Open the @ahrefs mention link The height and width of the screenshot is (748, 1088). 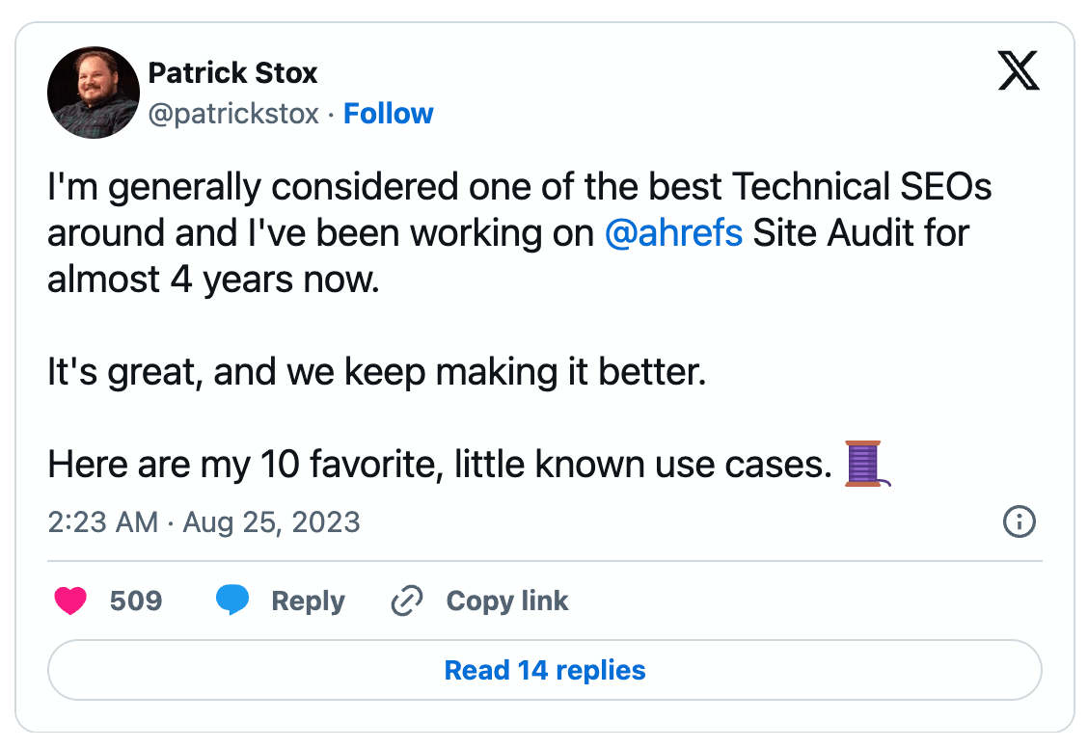point(673,233)
